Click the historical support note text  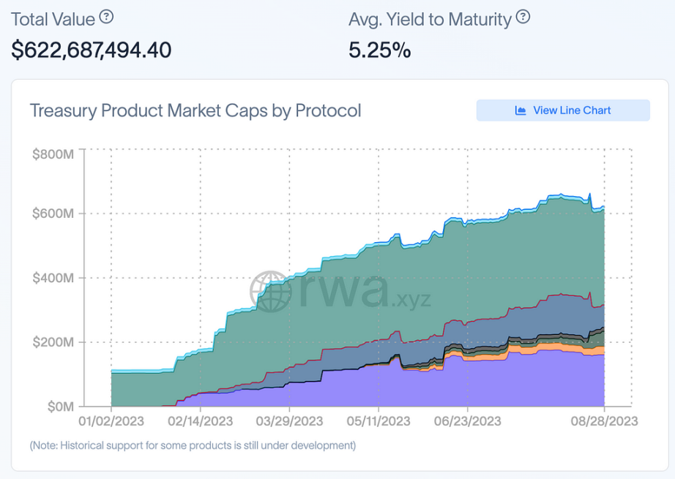193,445
